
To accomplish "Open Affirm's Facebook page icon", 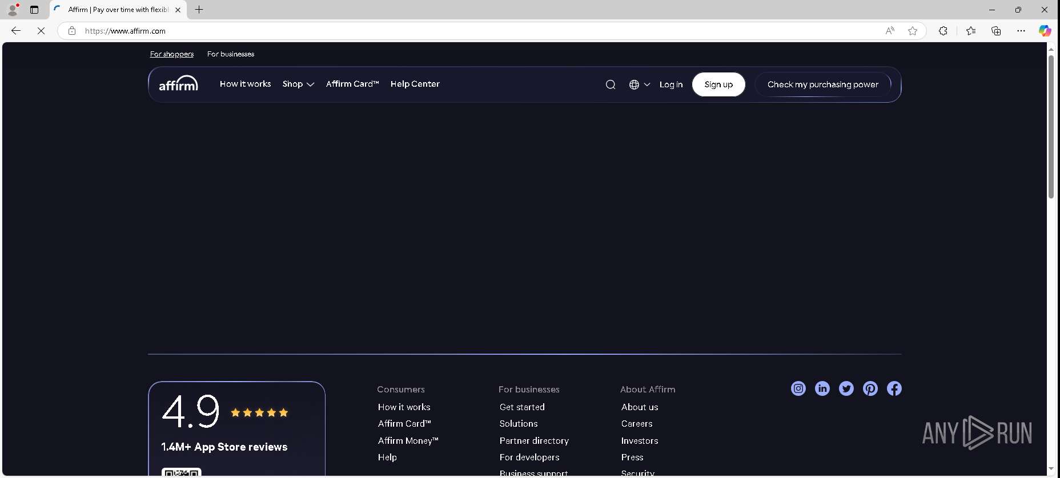I will 894,388.
